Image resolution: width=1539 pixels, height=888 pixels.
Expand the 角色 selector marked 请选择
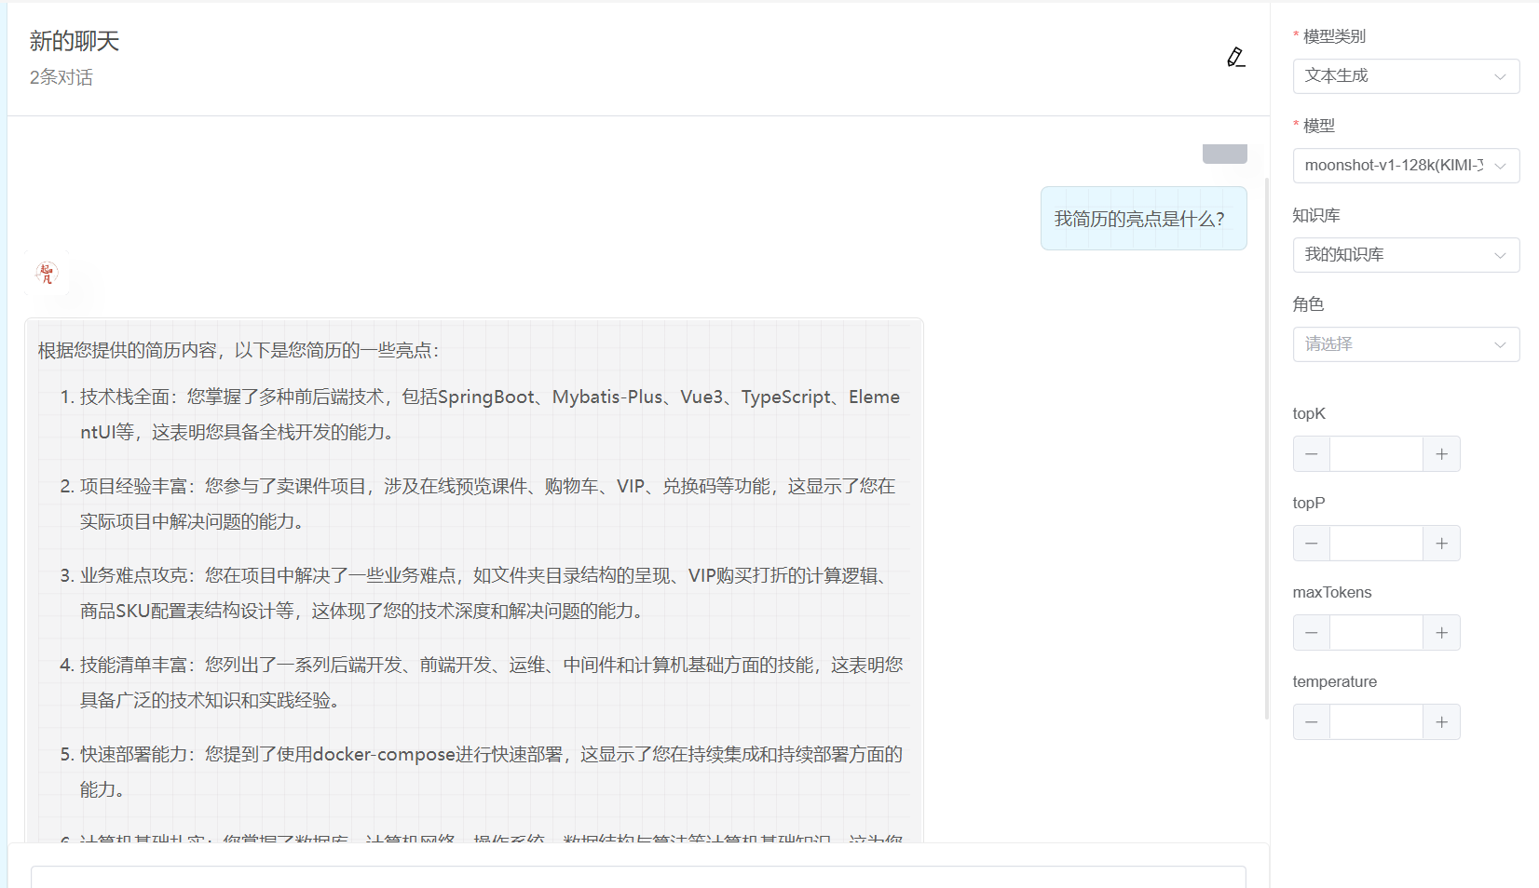[x=1405, y=343]
